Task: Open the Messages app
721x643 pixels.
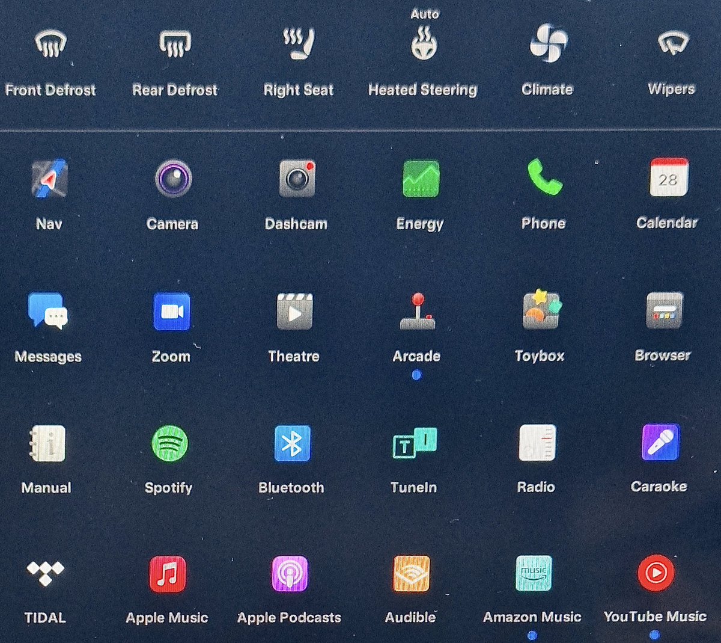Action: [48, 311]
